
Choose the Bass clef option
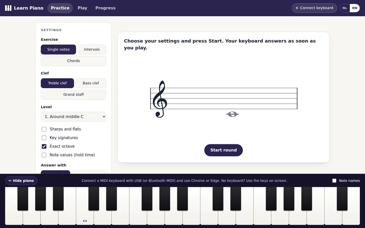[x=91, y=83]
